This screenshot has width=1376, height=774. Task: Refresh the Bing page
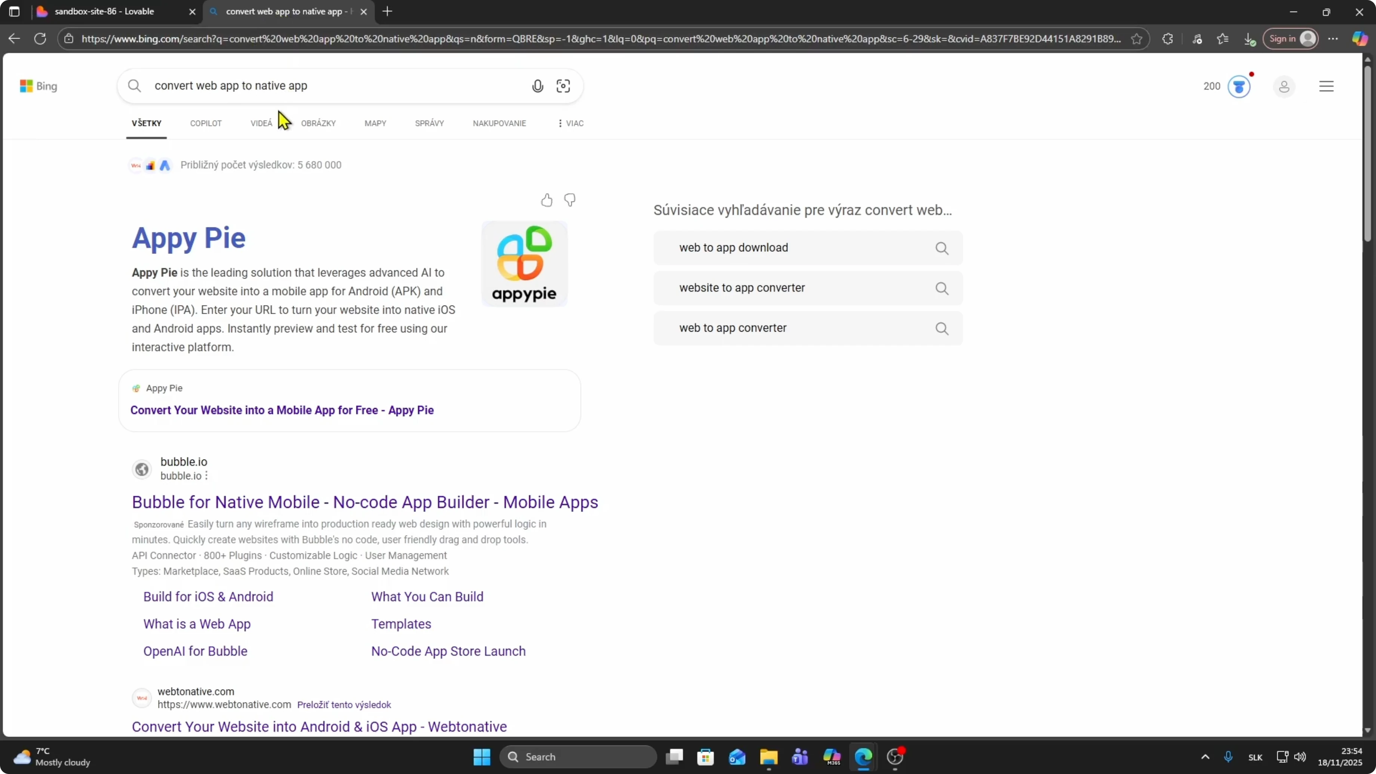[x=40, y=39]
